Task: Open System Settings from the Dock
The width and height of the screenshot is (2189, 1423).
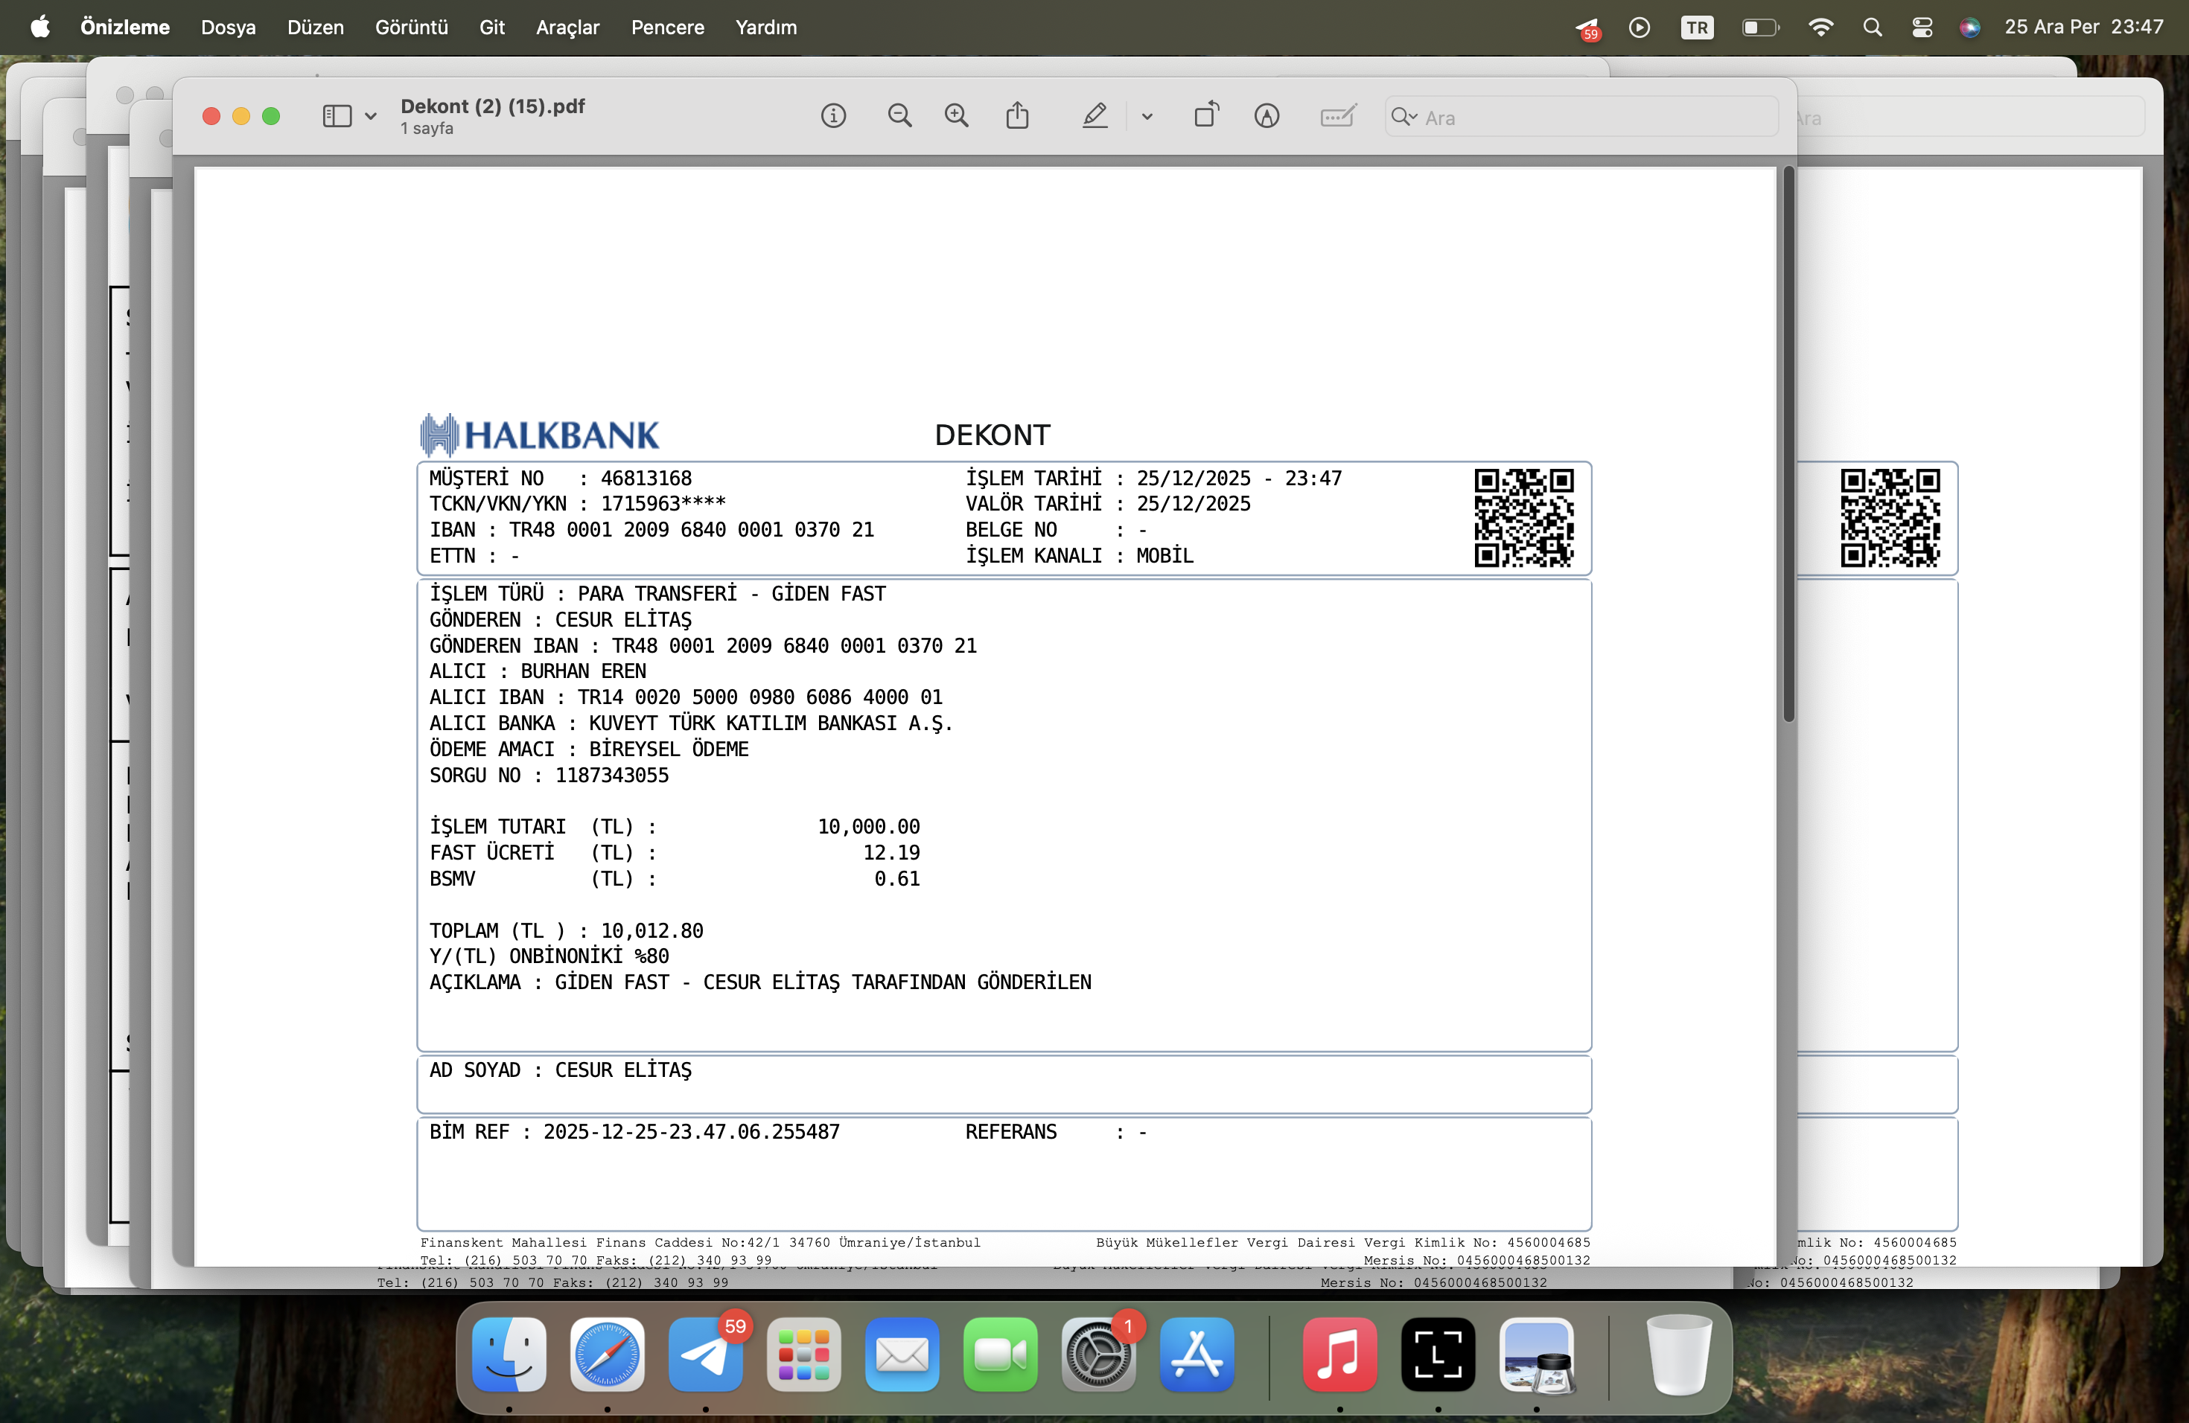Action: 1098,1355
